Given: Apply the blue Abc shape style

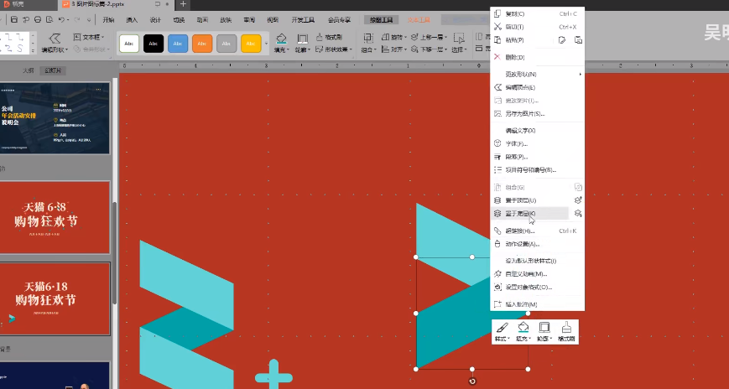Looking at the screenshot, I should tap(178, 44).
